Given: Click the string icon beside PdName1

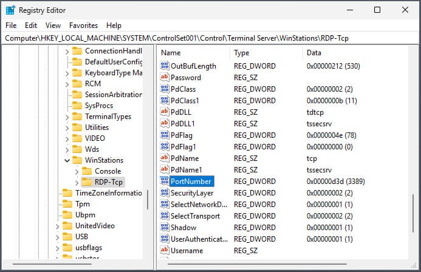Looking at the screenshot, I should point(164,169).
